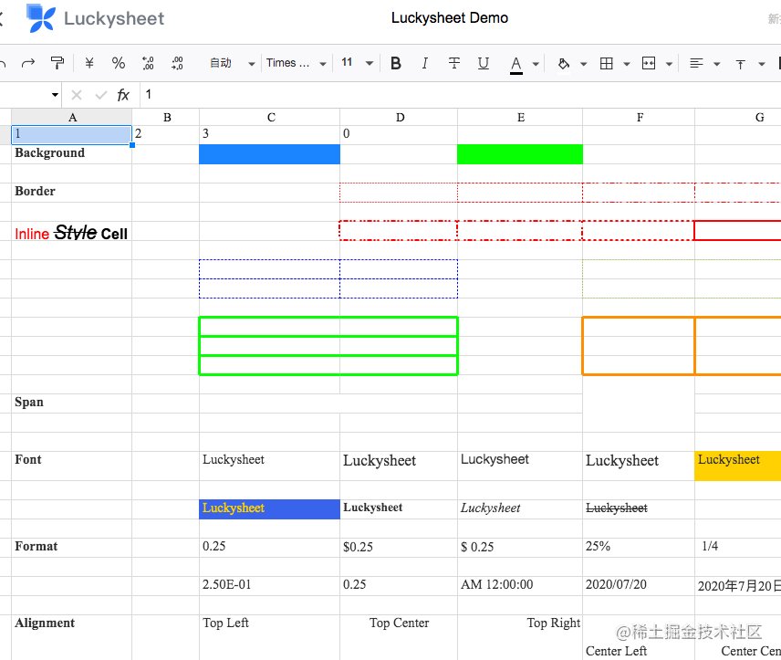Select the green background cell
This screenshot has width=781, height=660.
point(520,154)
